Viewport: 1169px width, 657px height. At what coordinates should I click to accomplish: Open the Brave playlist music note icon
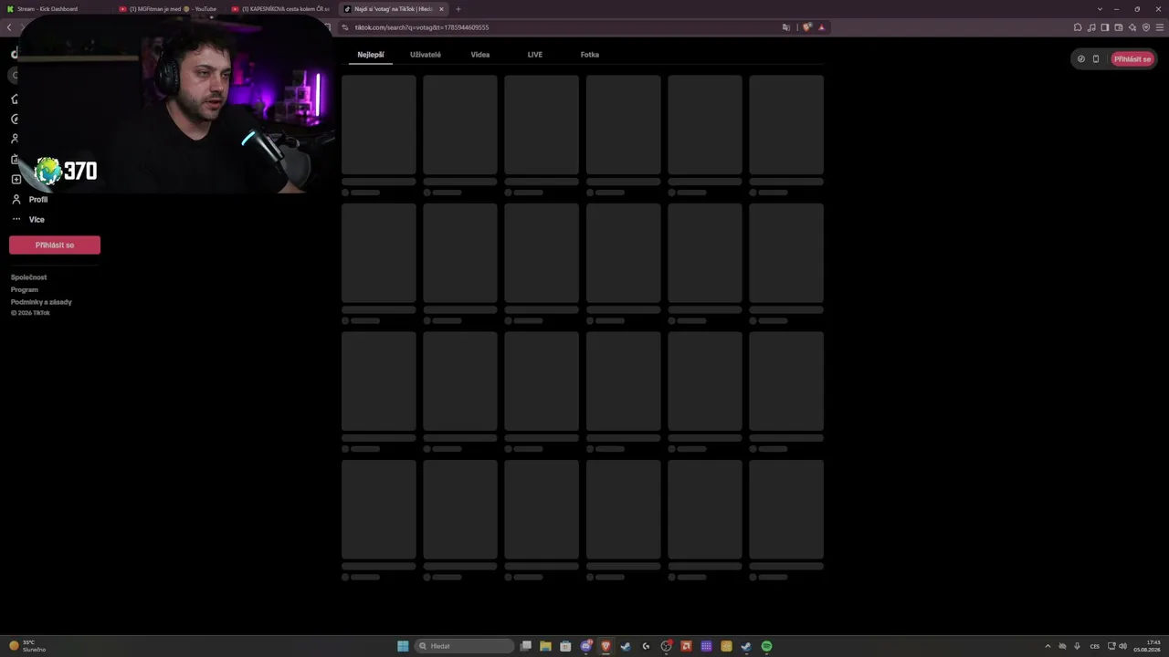pyautogui.click(x=1091, y=27)
